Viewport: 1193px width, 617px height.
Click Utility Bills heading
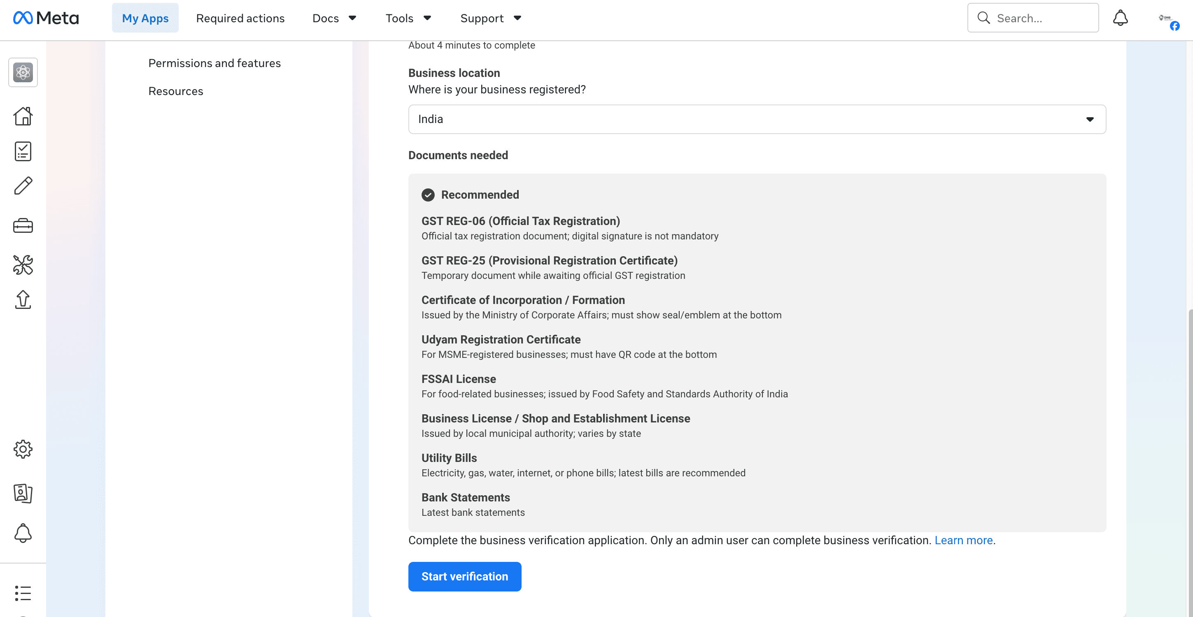click(449, 458)
